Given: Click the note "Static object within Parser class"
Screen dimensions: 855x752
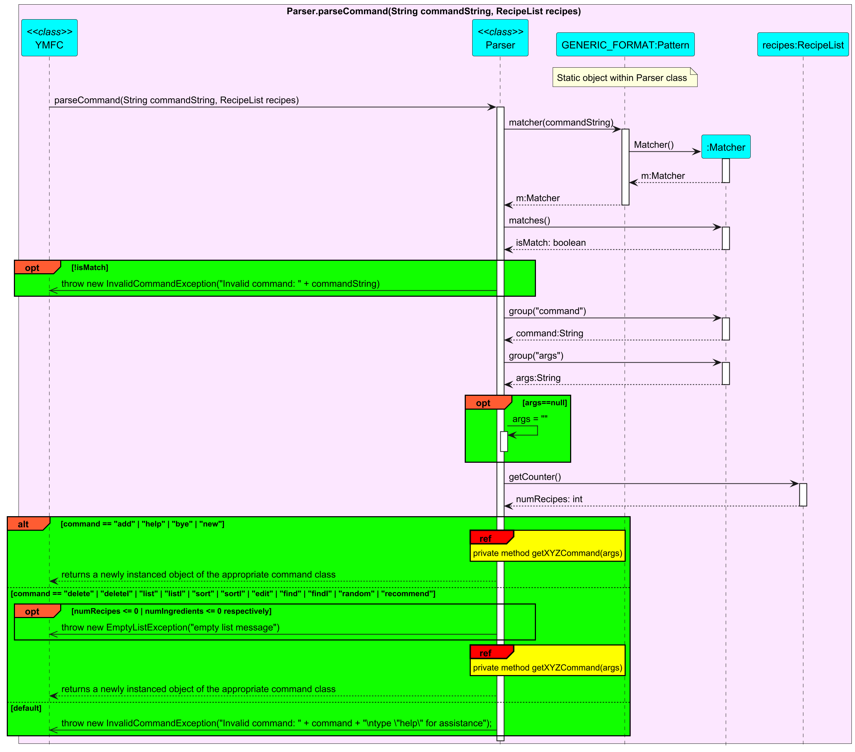Looking at the screenshot, I should [625, 77].
